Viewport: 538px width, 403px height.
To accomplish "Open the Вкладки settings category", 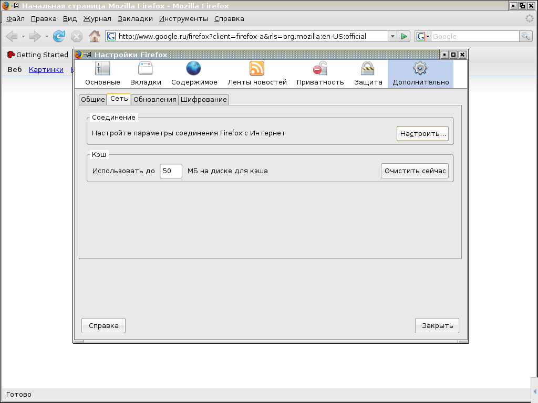I will click(x=146, y=73).
